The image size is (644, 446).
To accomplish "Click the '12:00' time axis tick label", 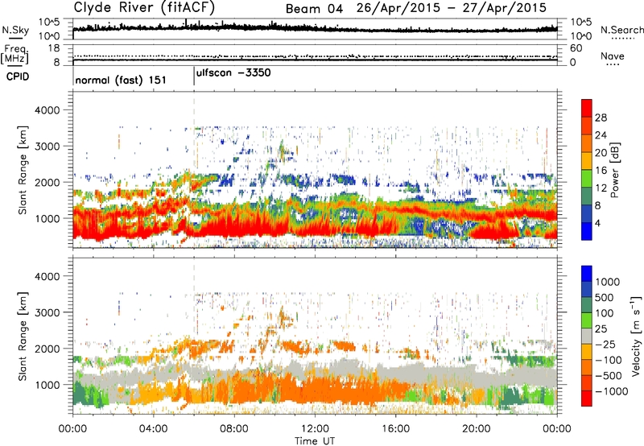I will (x=315, y=429).
